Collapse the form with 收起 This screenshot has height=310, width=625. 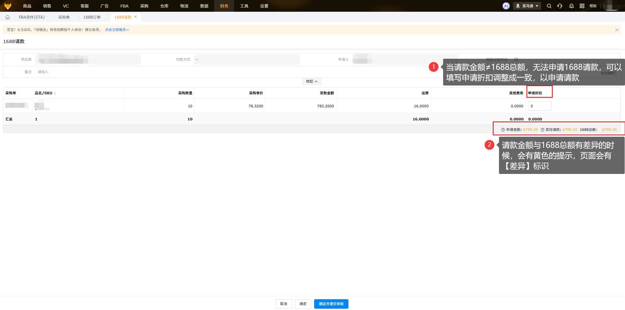coord(312,81)
